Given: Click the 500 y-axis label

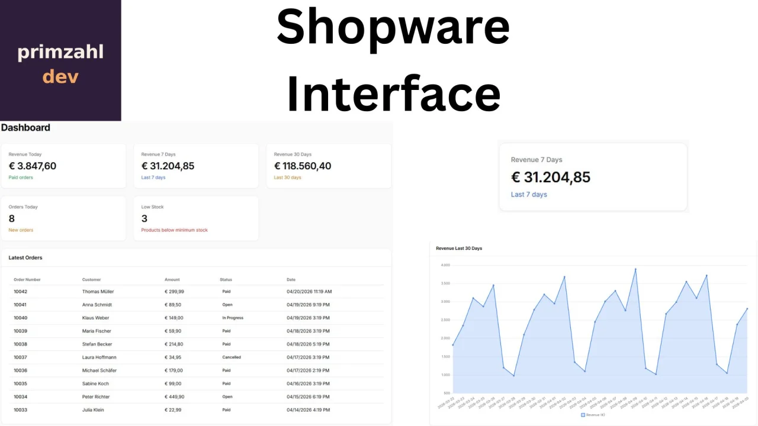Looking at the screenshot, I should pyautogui.click(x=447, y=393).
